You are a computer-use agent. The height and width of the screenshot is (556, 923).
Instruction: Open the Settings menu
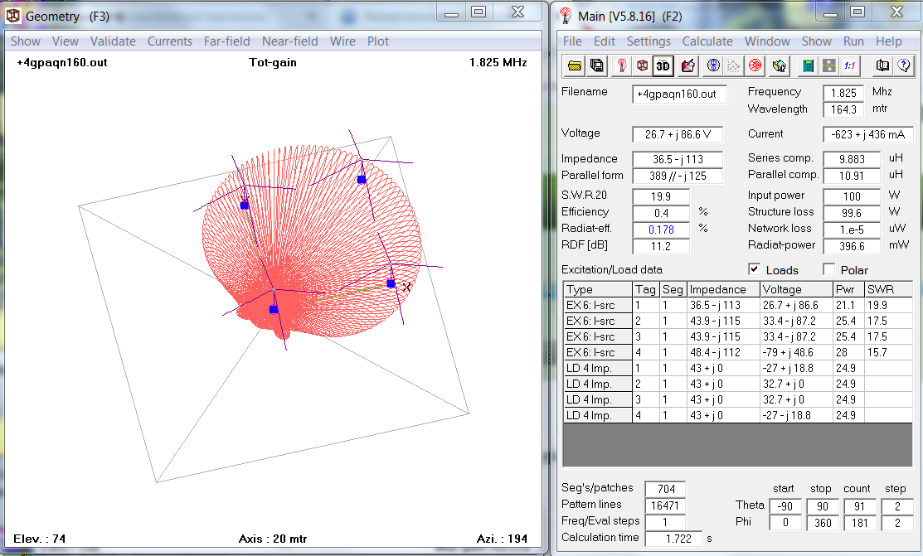point(649,41)
